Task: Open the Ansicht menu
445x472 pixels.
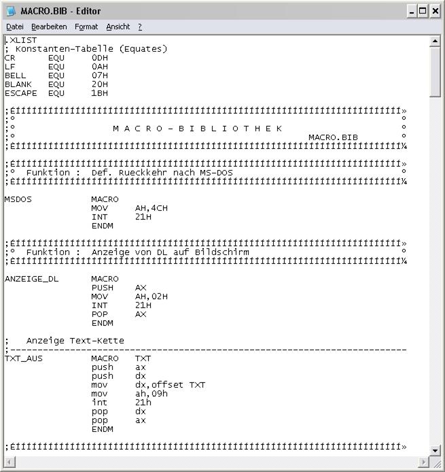Action: tap(118, 27)
